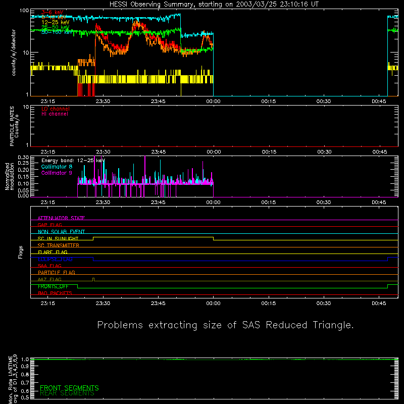404x404 pixels.
Task: Click the 100 value on the count-rate axis
Action: click(x=24, y=11)
